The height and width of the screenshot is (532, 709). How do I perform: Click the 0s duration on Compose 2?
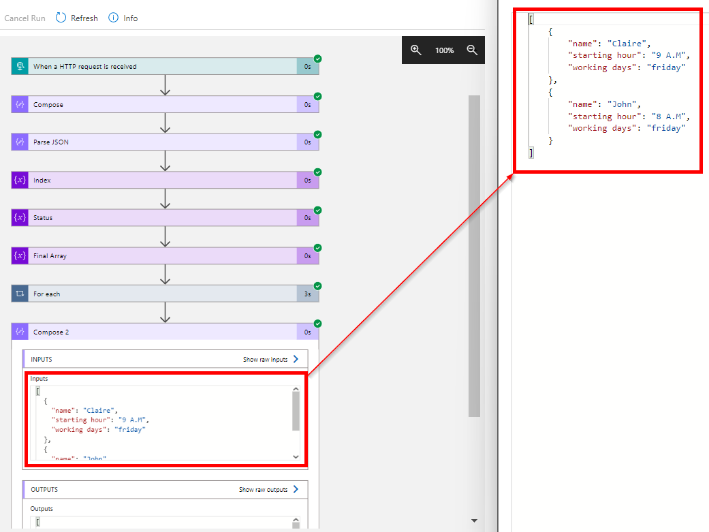pos(307,332)
